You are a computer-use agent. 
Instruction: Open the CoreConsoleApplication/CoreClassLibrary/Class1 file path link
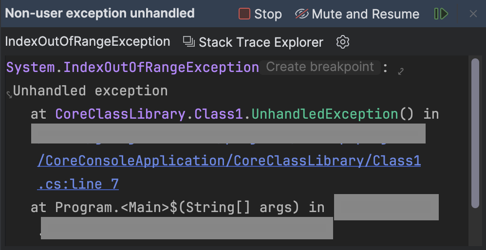(229, 161)
